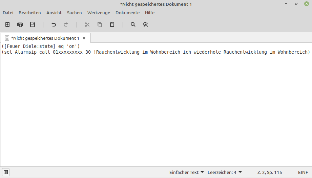Viewport: 312px width, 178px height.
Task: Open search with the magnifier icon
Action: click(133, 24)
